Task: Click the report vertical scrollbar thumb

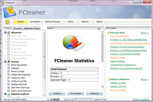Action: pyautogui.click(x=102, y=48)
